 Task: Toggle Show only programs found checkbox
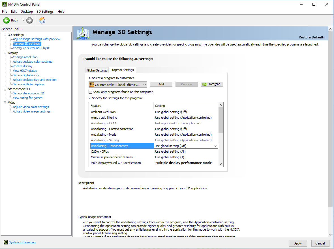(91, 92)
